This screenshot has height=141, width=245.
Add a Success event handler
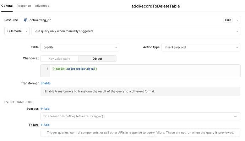pyautogui.click(x=45, y=109)
